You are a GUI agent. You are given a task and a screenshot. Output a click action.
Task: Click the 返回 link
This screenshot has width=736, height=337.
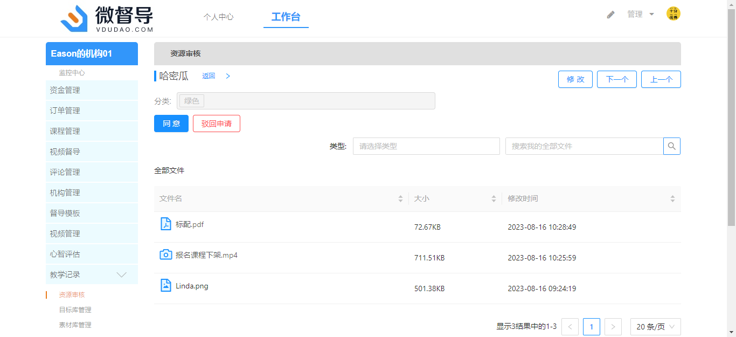209,76
